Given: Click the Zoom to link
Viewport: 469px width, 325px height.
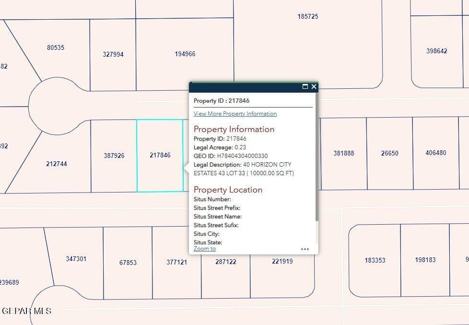Looking at the screenshot, I should [x=204, y=249].
